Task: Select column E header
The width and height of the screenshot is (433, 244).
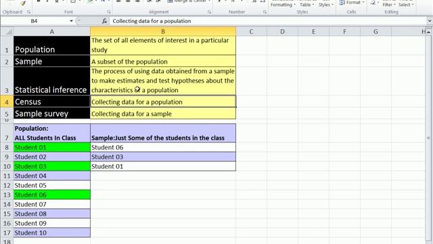Action: [314, 32]
